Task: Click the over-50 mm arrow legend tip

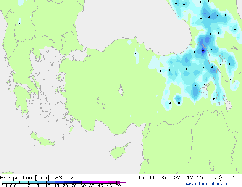Action: (x=121, y=182)
